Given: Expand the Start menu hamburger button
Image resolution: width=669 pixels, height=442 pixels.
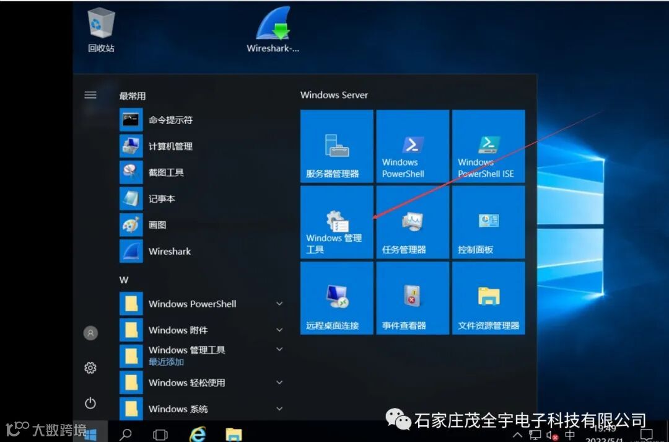Looking at the screenshot, I should (x=90, y=95).
